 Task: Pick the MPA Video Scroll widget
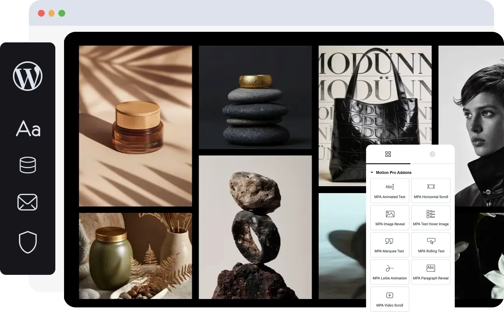pyautogui.click(x=390, y=299)
